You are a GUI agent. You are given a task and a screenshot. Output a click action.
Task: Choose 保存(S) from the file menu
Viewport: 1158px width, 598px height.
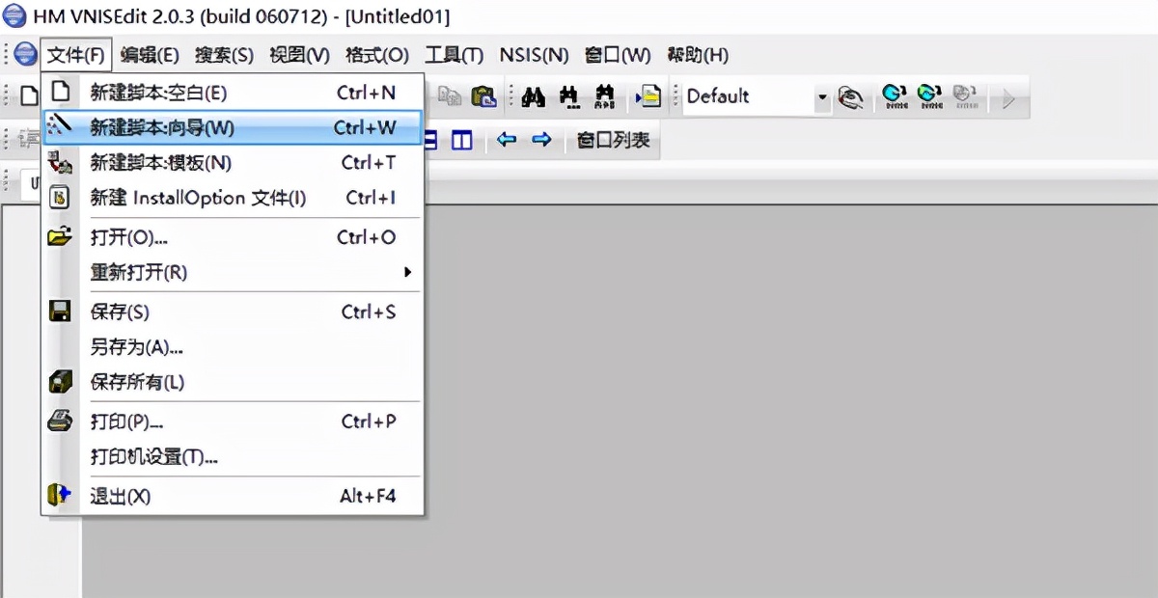(x=233, y=312)
